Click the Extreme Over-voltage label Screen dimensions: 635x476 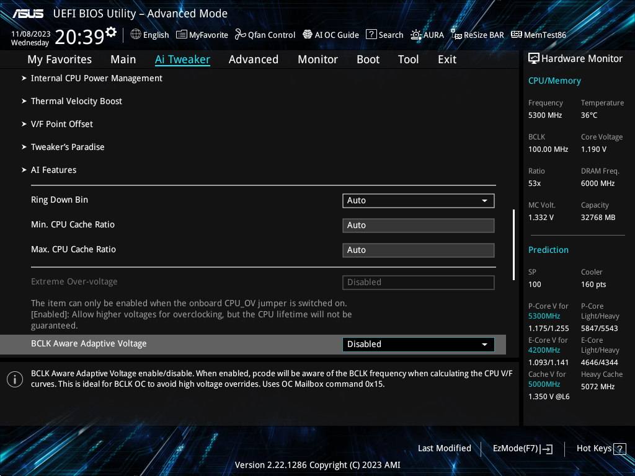click(74, 282)
